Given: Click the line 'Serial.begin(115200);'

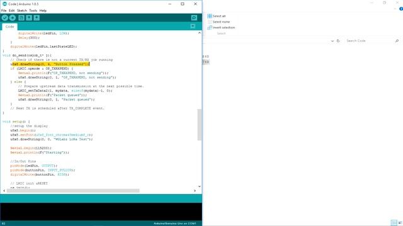Looking at the screenshot, I should pos(31,148).
